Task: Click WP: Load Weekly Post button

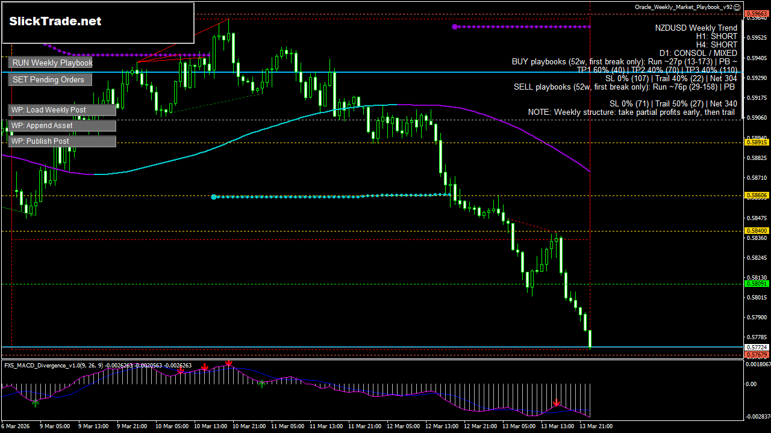Action: (62, 110)
